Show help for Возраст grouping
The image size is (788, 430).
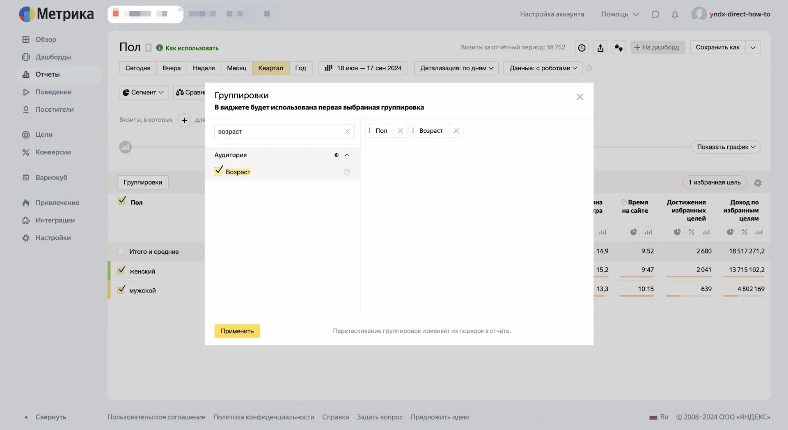coord(346,172)
